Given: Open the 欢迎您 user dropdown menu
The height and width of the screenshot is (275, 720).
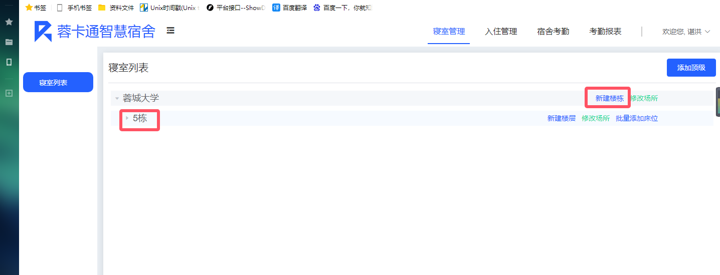Looking at the screenshot, I should [x=686, y=32].
